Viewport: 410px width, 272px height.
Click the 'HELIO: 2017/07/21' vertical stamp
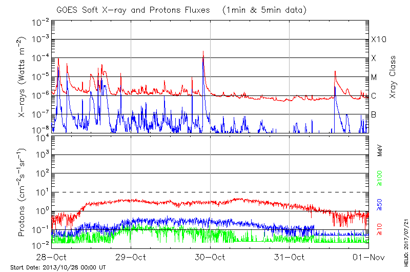pos(404,237)
